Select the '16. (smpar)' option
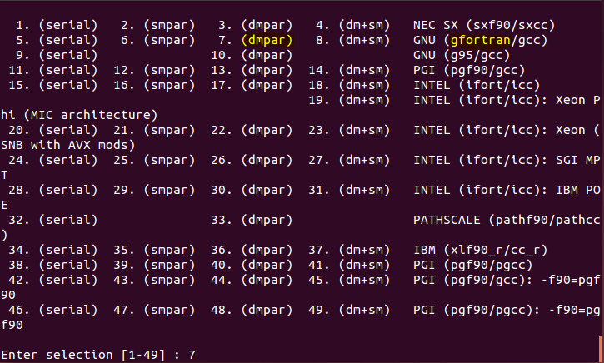Viewport: 604px width, 363px height. pyautogui.click(x=154, y=86)
